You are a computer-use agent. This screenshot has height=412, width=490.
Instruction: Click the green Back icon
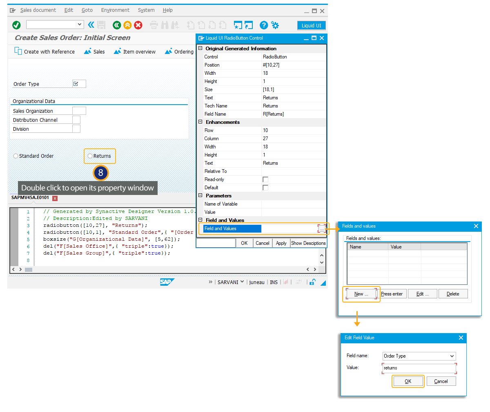117,25
